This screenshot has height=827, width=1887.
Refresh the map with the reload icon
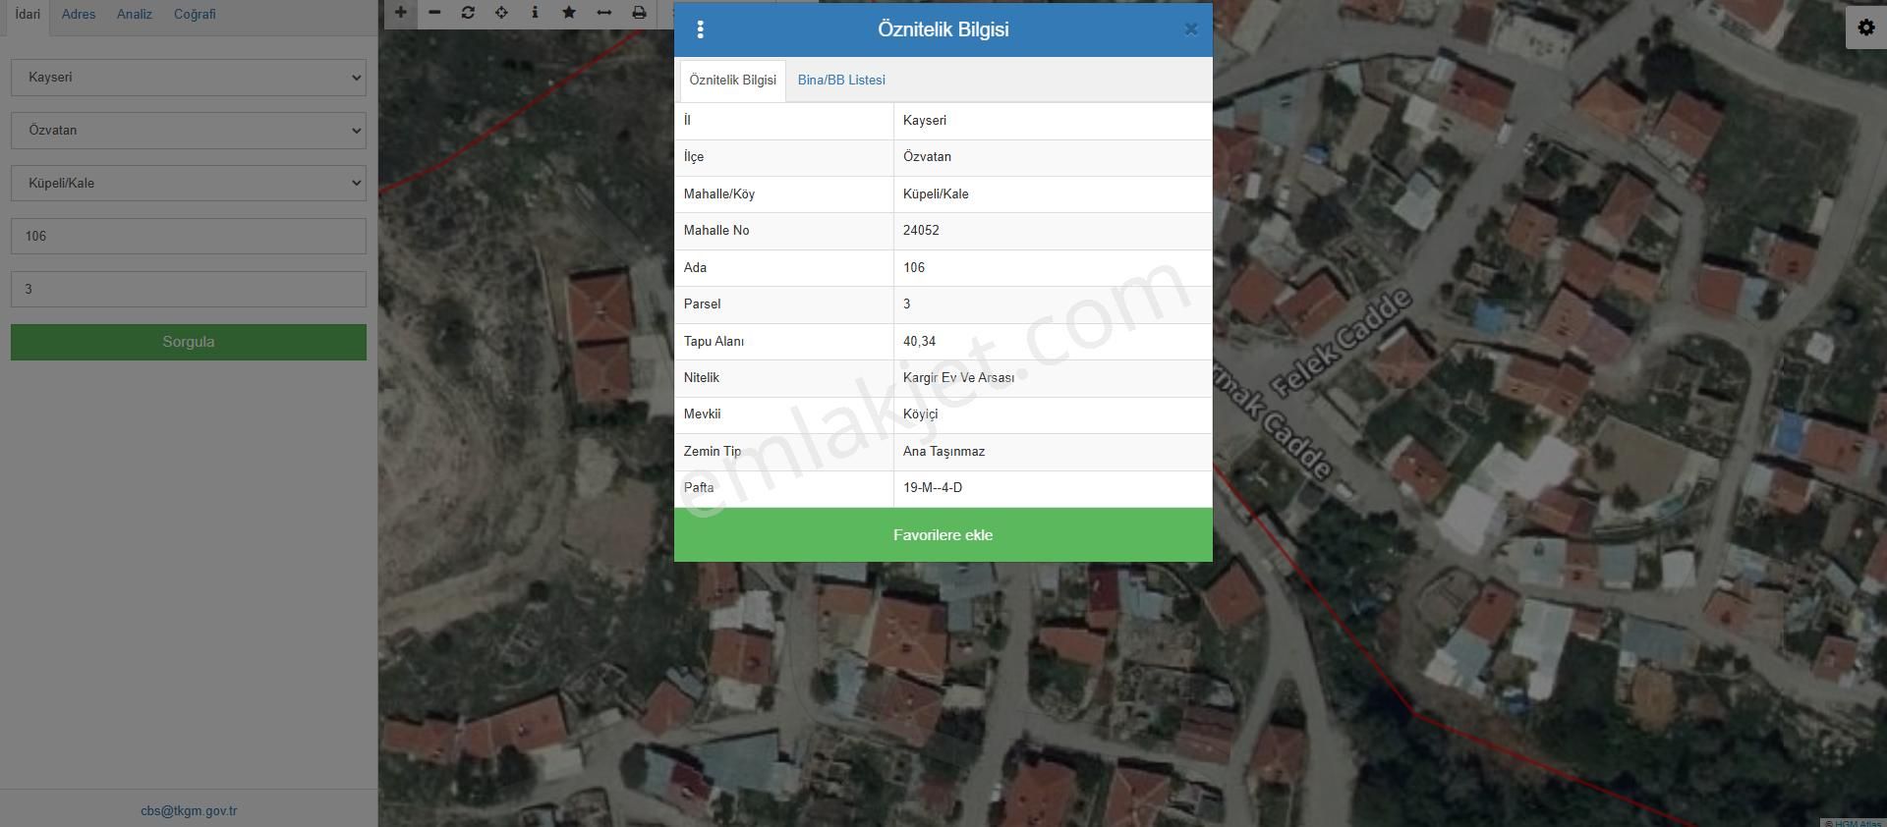pyautogui.click(x=468, y=13)
